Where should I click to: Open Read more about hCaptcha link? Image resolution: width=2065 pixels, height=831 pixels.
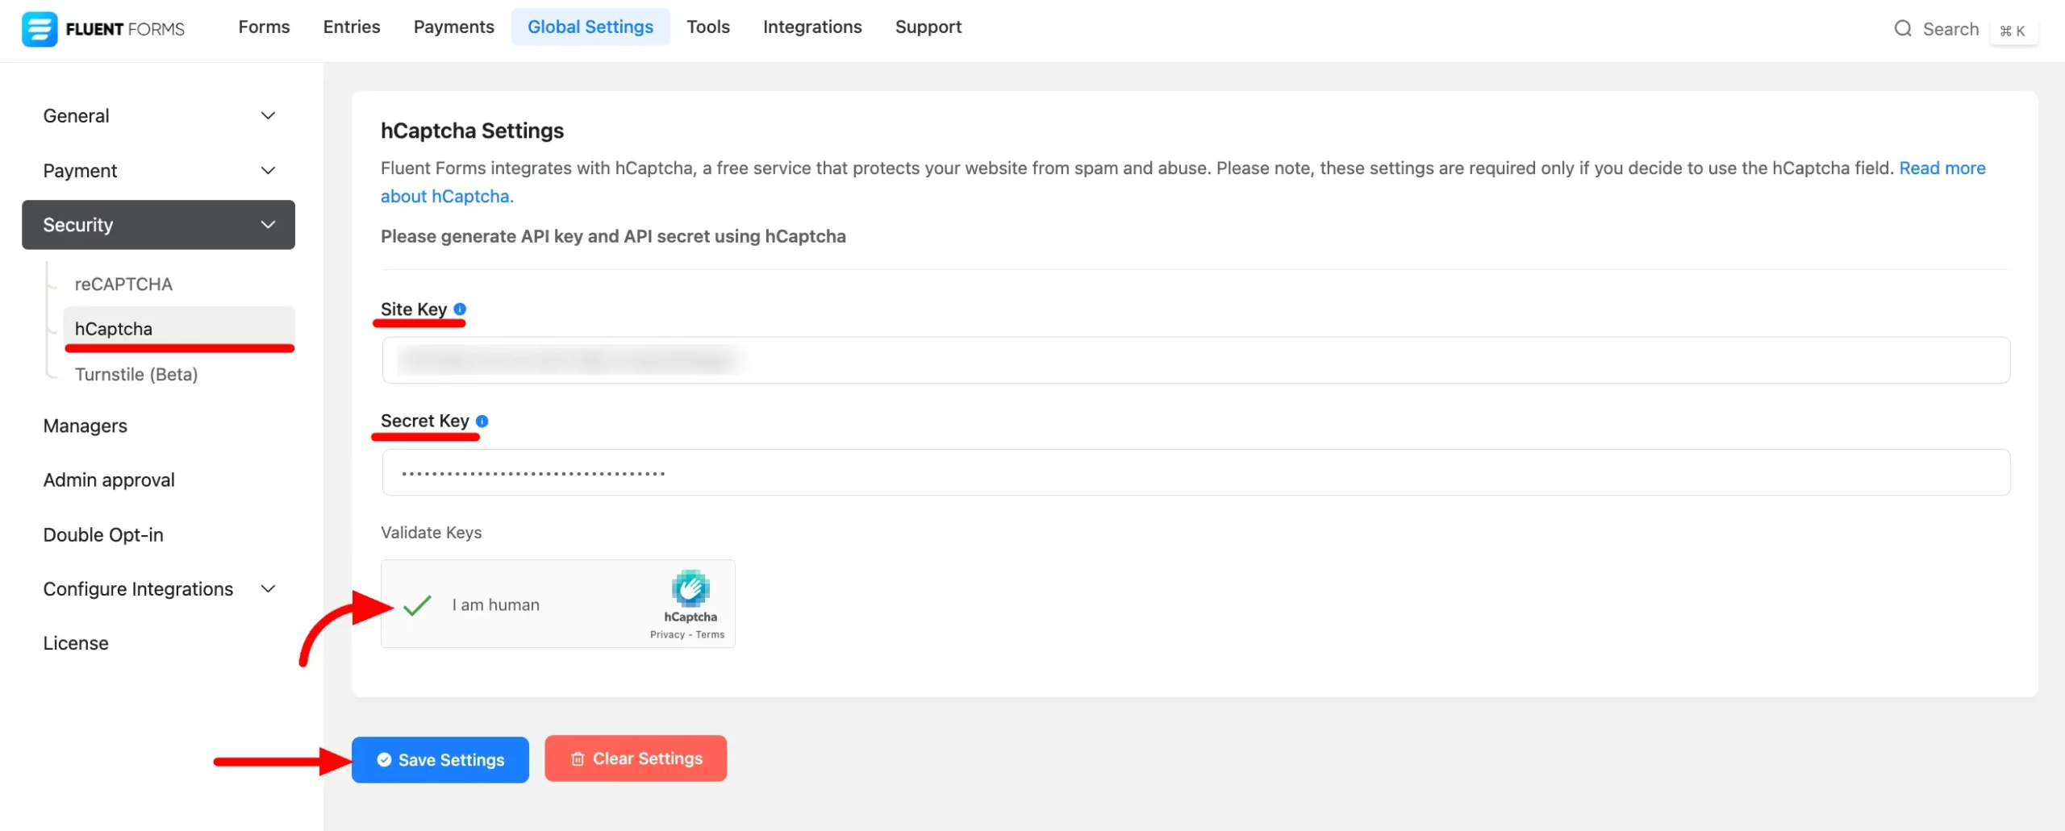pos(1942,168)
